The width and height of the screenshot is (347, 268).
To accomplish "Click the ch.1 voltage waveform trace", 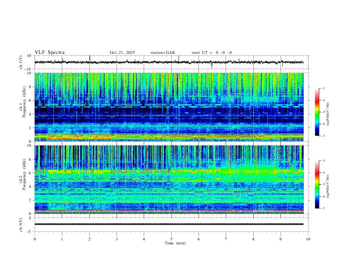I will point(169,62).
